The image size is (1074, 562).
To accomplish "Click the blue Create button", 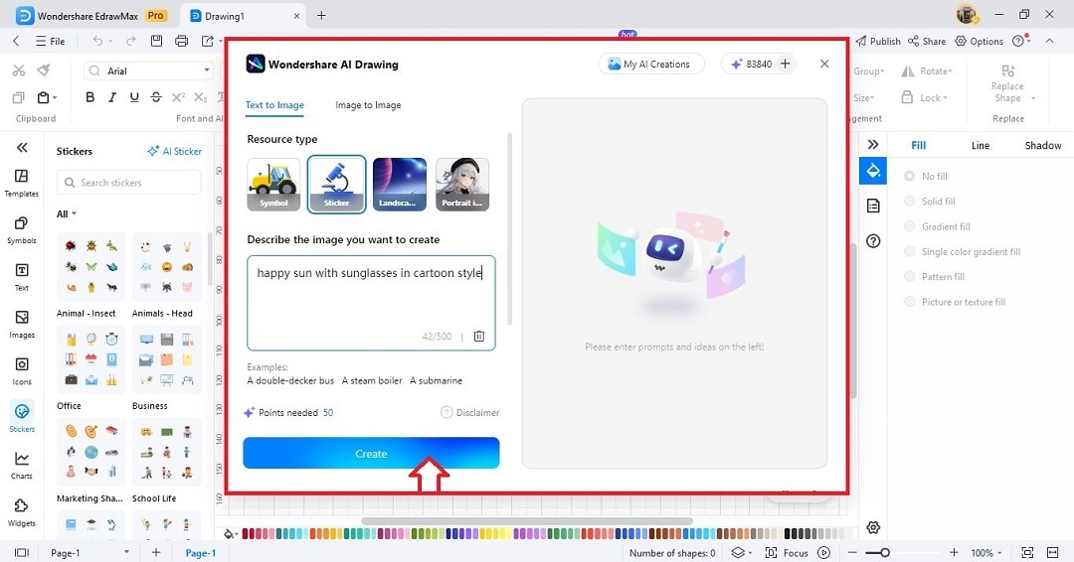I will (x=371, y=454).
